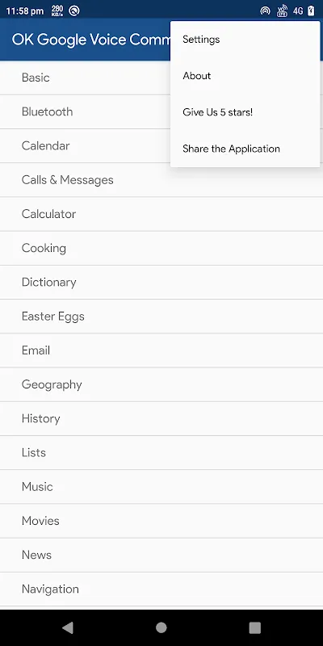Open the Easter Eggs category

coord(161,317)
